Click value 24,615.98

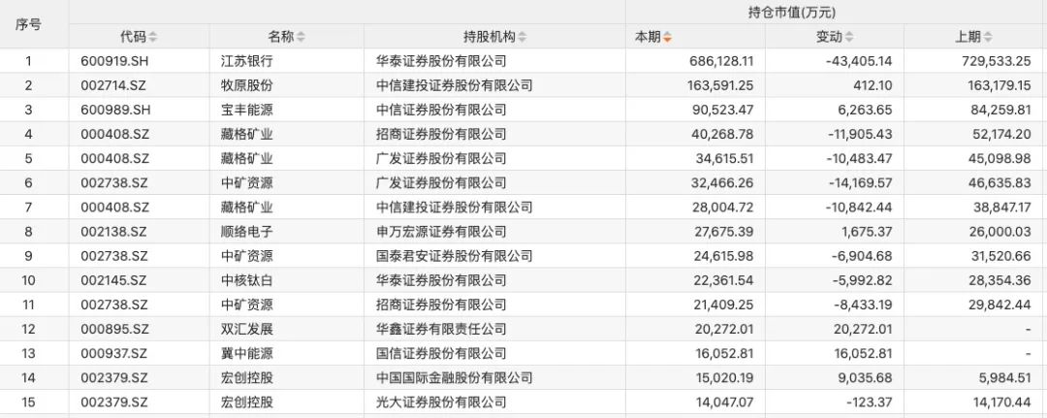(725, 256)
